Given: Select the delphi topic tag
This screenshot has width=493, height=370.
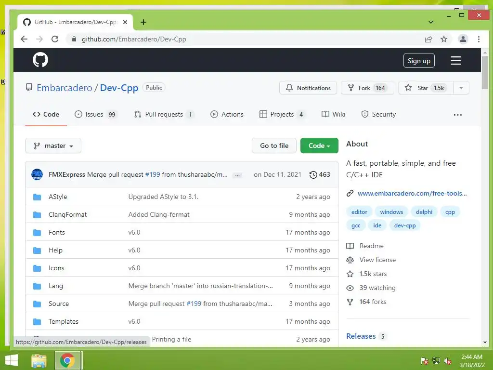Looking at the screenshot, I should (x=424, y=212).
